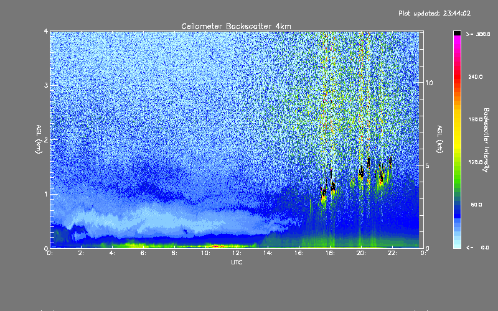The width and height of the screenshot is (498, 311).
Task: Click the right kft axis tick label 10
Action: click(x=429, y=83)
